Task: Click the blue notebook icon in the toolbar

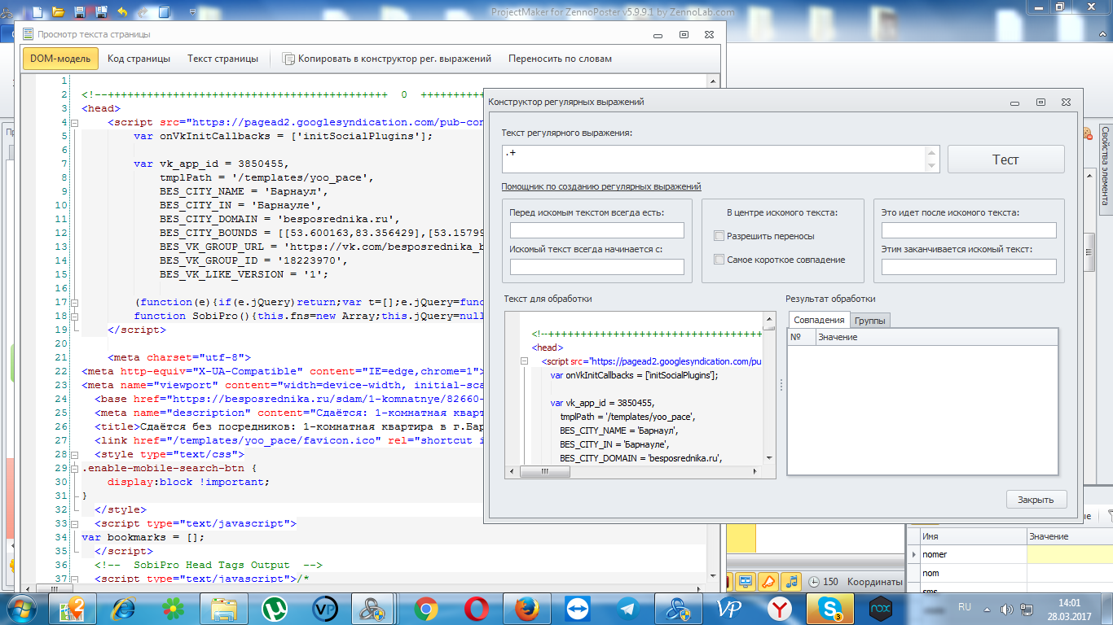Action: [164, 11]
